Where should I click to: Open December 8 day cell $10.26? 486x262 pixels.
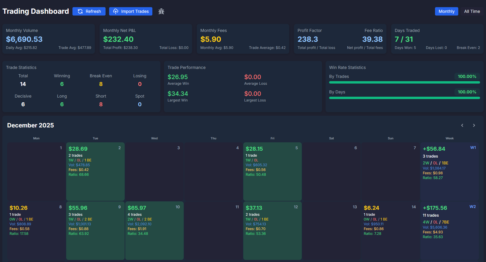(x=36, y=231)
